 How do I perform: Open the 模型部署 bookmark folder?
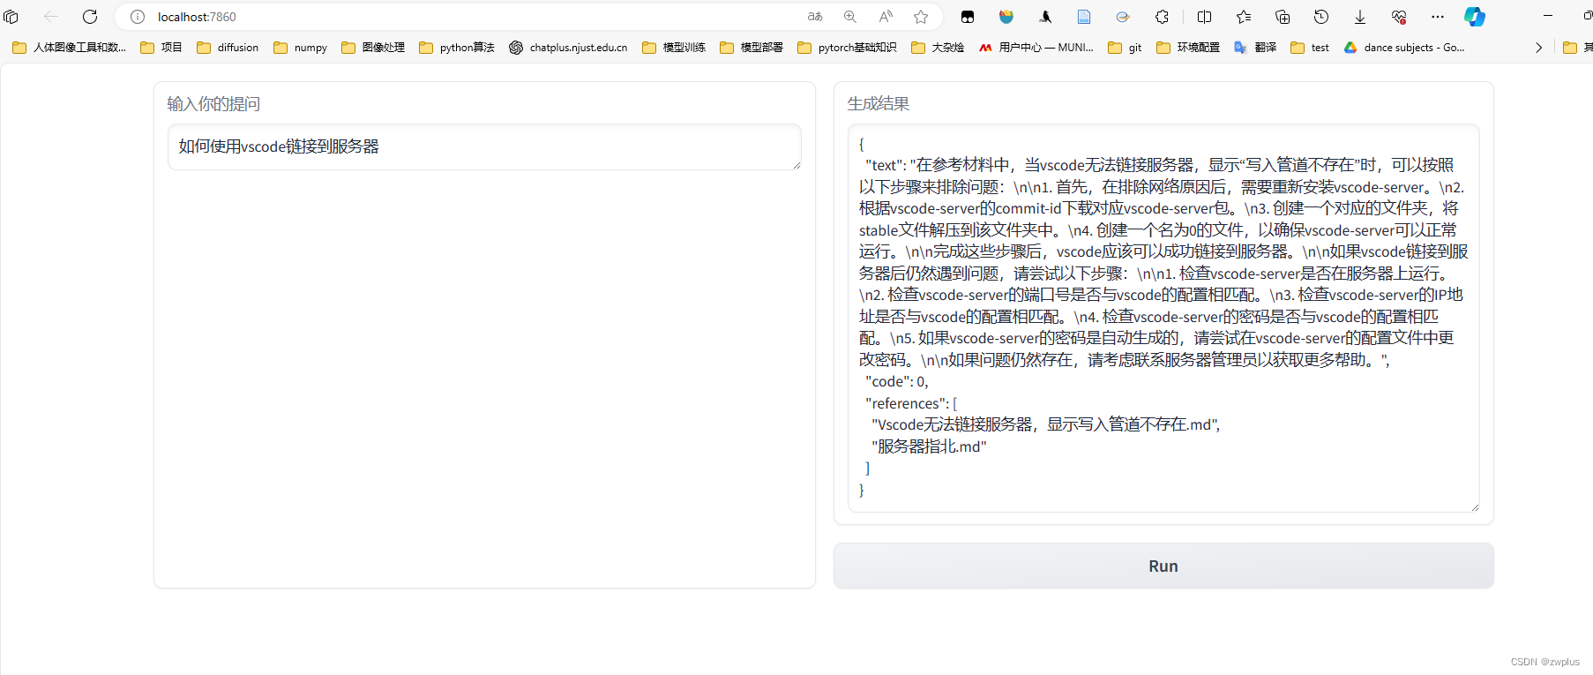[752, 48]
